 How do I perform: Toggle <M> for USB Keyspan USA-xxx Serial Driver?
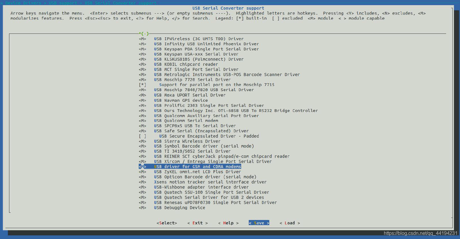pos(143,54)
